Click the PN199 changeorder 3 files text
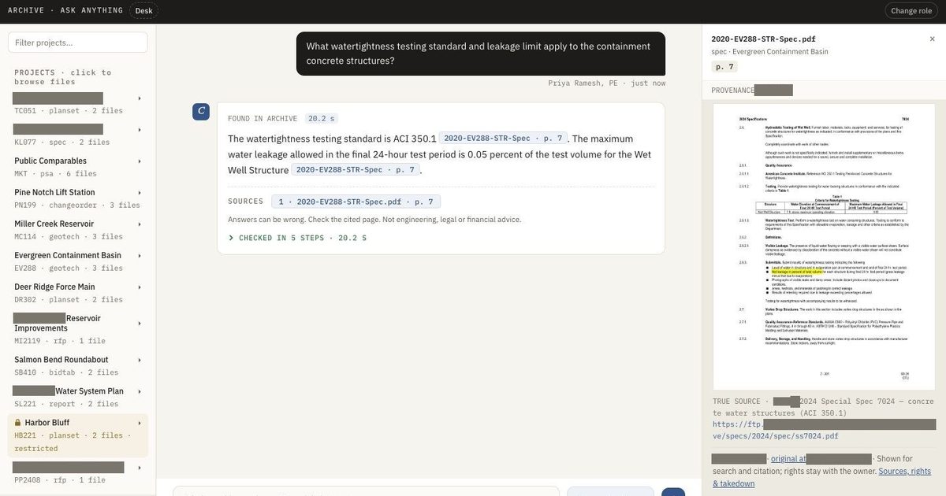Image resolution: width=946 pixels, height=496 pixels. pyautogui.click(x=77, y=205)
